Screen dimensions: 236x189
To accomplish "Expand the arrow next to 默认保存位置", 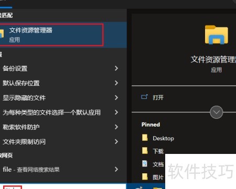I will [116, 83].
